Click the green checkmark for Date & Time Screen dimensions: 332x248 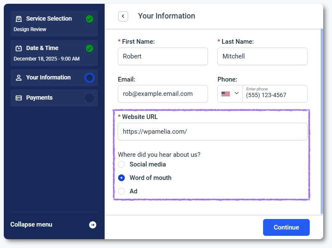pos(89,48)
